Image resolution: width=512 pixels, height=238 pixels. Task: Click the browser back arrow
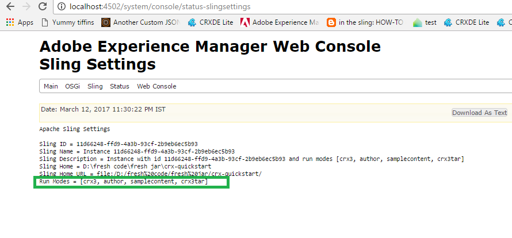(x=10, y=6)
